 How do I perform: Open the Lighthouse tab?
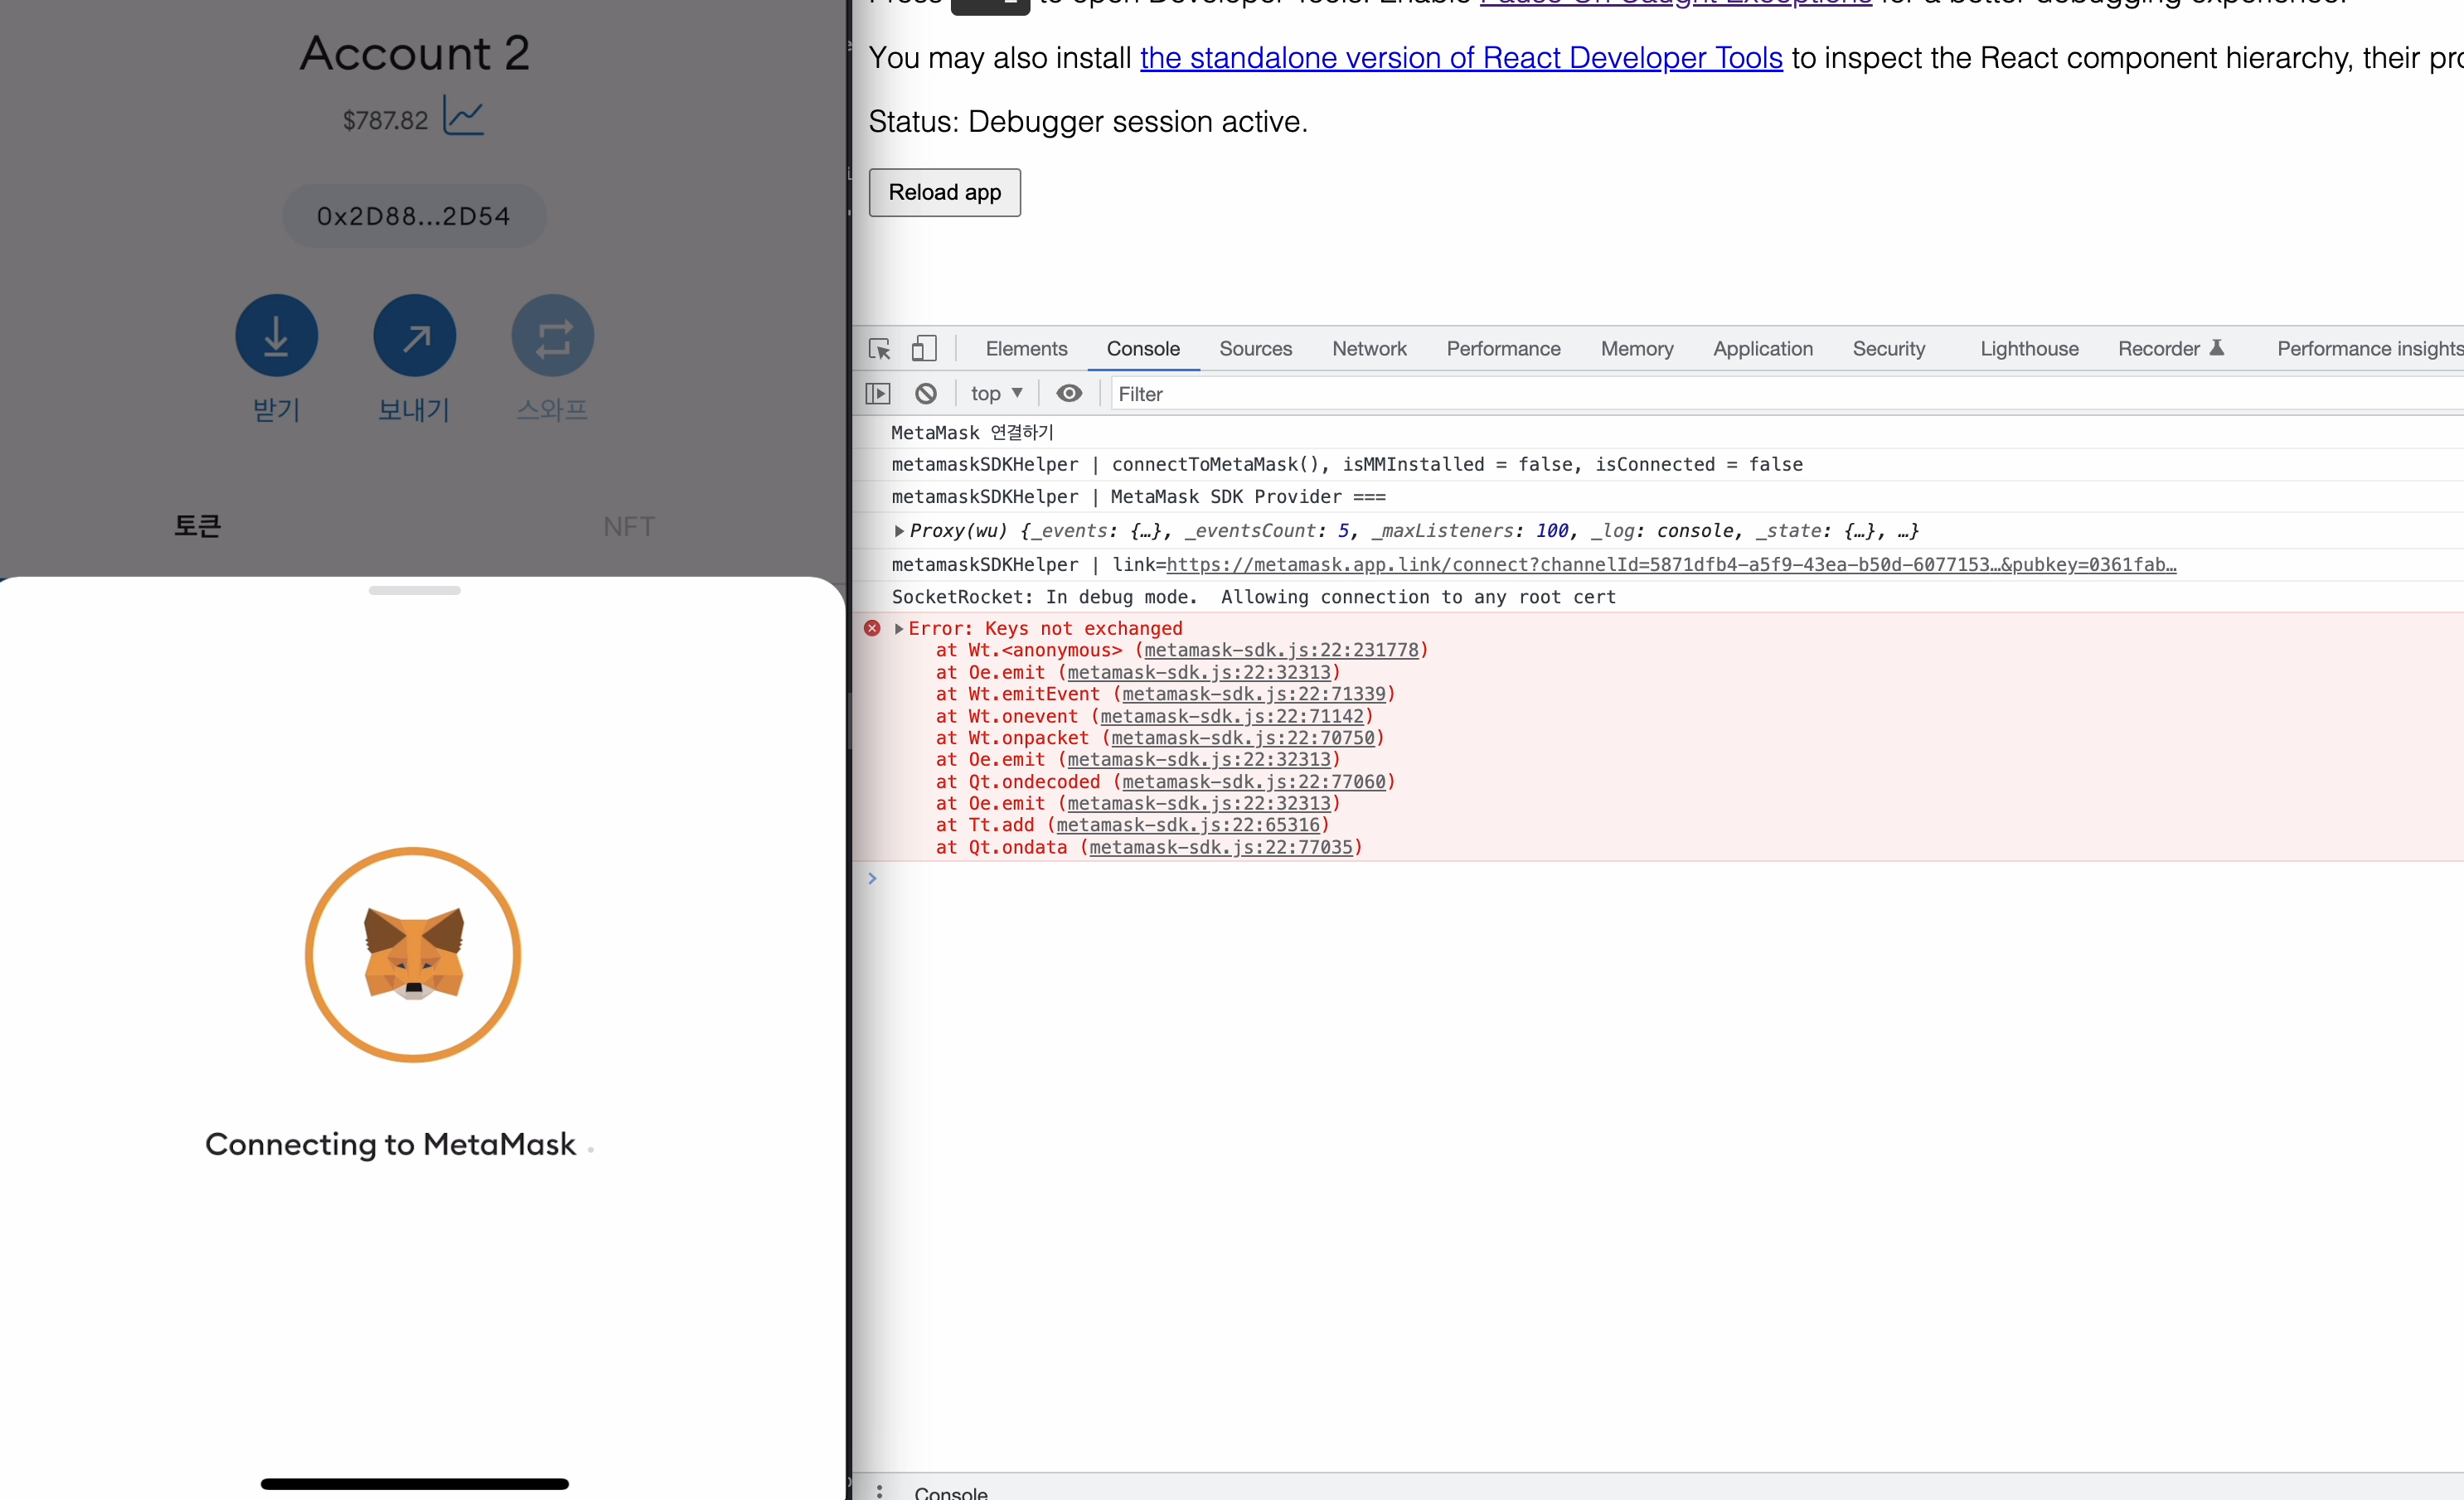(2029, 349)
